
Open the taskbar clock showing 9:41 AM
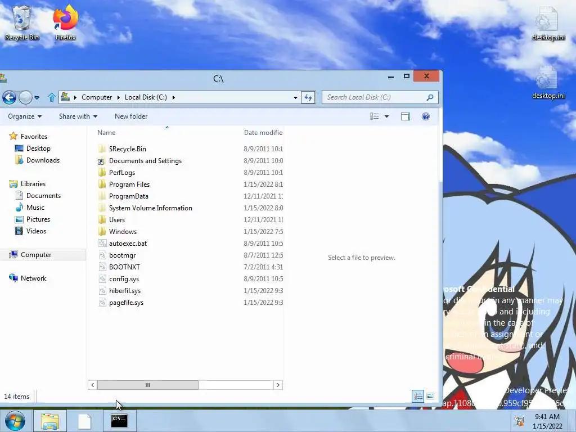pyautogui.click(x=547, y=421)
